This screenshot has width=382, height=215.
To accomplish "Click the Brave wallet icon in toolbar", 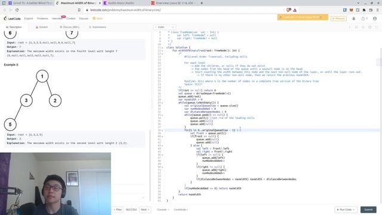I will tap(371, 10).
